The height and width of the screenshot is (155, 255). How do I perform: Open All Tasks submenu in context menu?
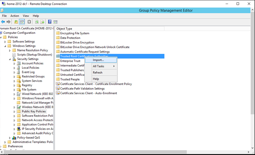(101, 66)
